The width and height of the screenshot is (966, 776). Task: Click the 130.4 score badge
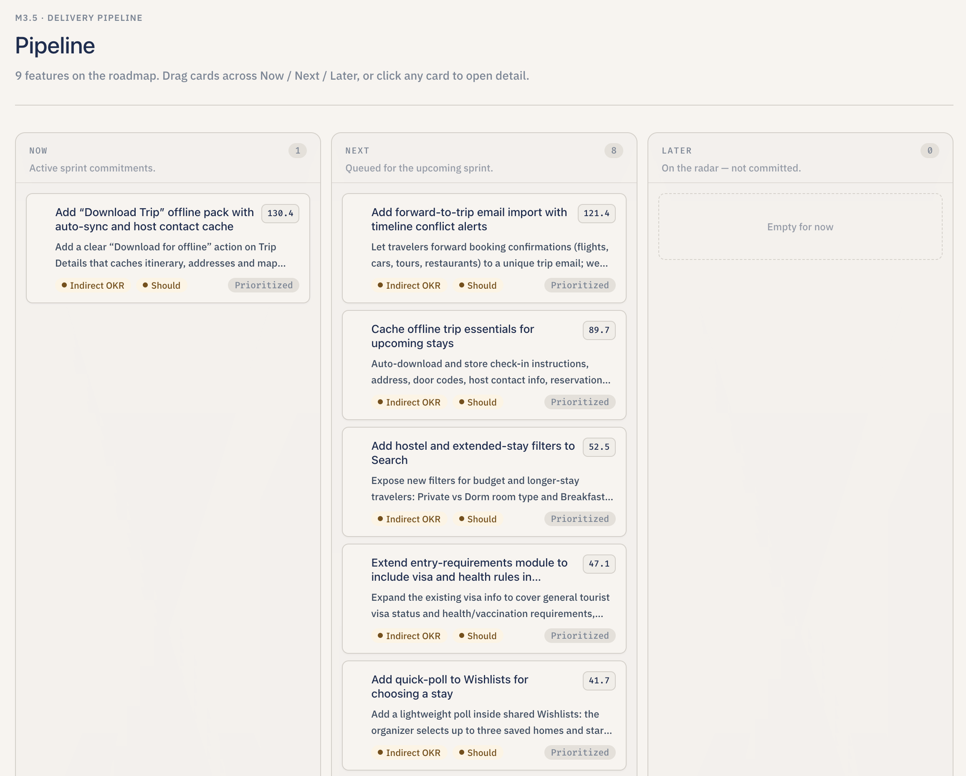(280, 214)
